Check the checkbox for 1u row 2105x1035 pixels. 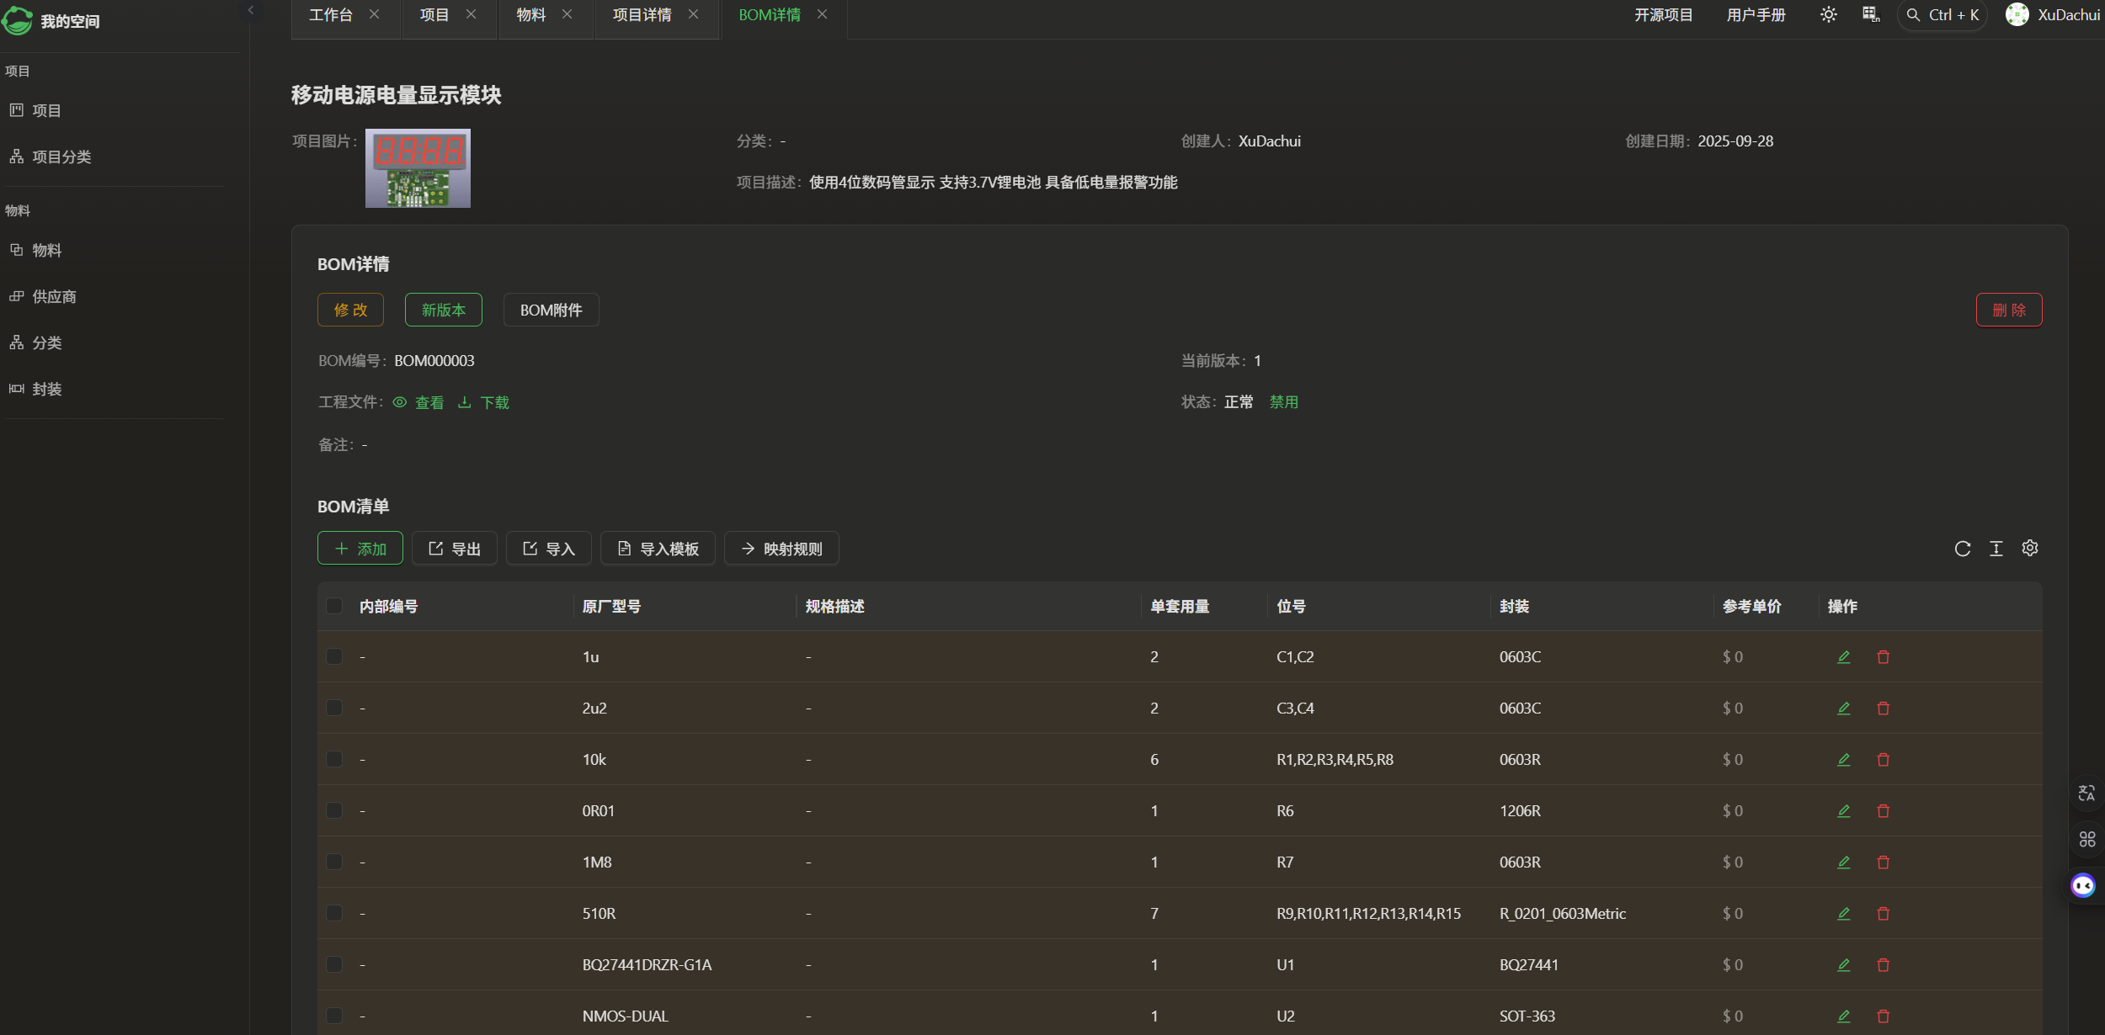tap(334, 656)
